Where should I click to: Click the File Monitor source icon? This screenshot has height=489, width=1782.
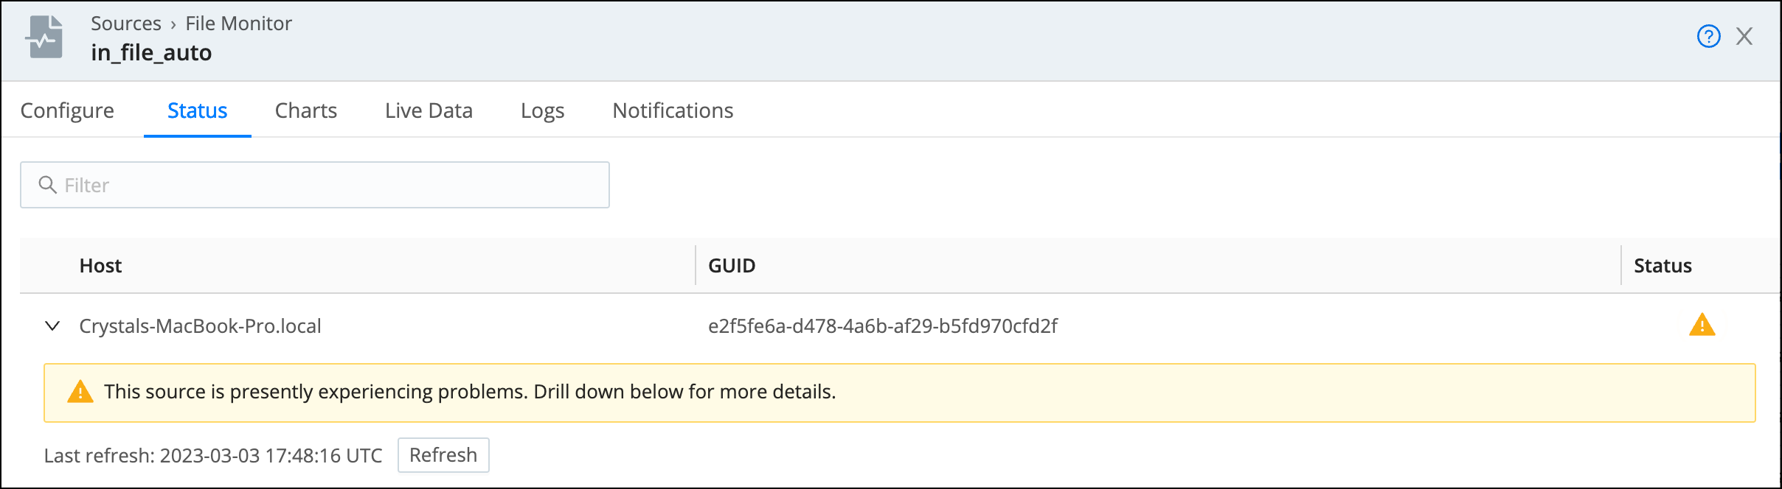click(x=45, y=37)
